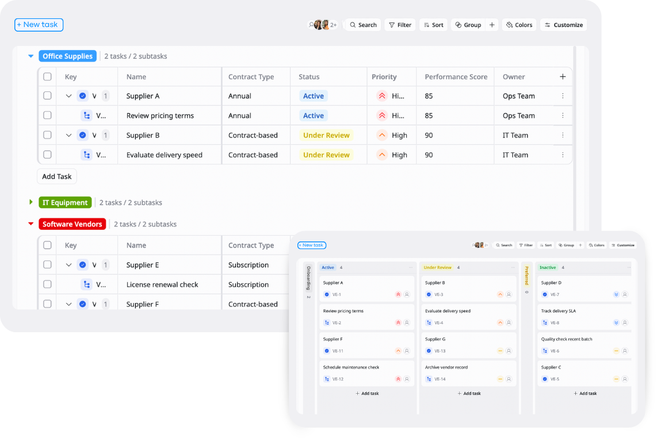Open Group in the main toolbar
Screen dimensions: 657x438
pos(468,25)
